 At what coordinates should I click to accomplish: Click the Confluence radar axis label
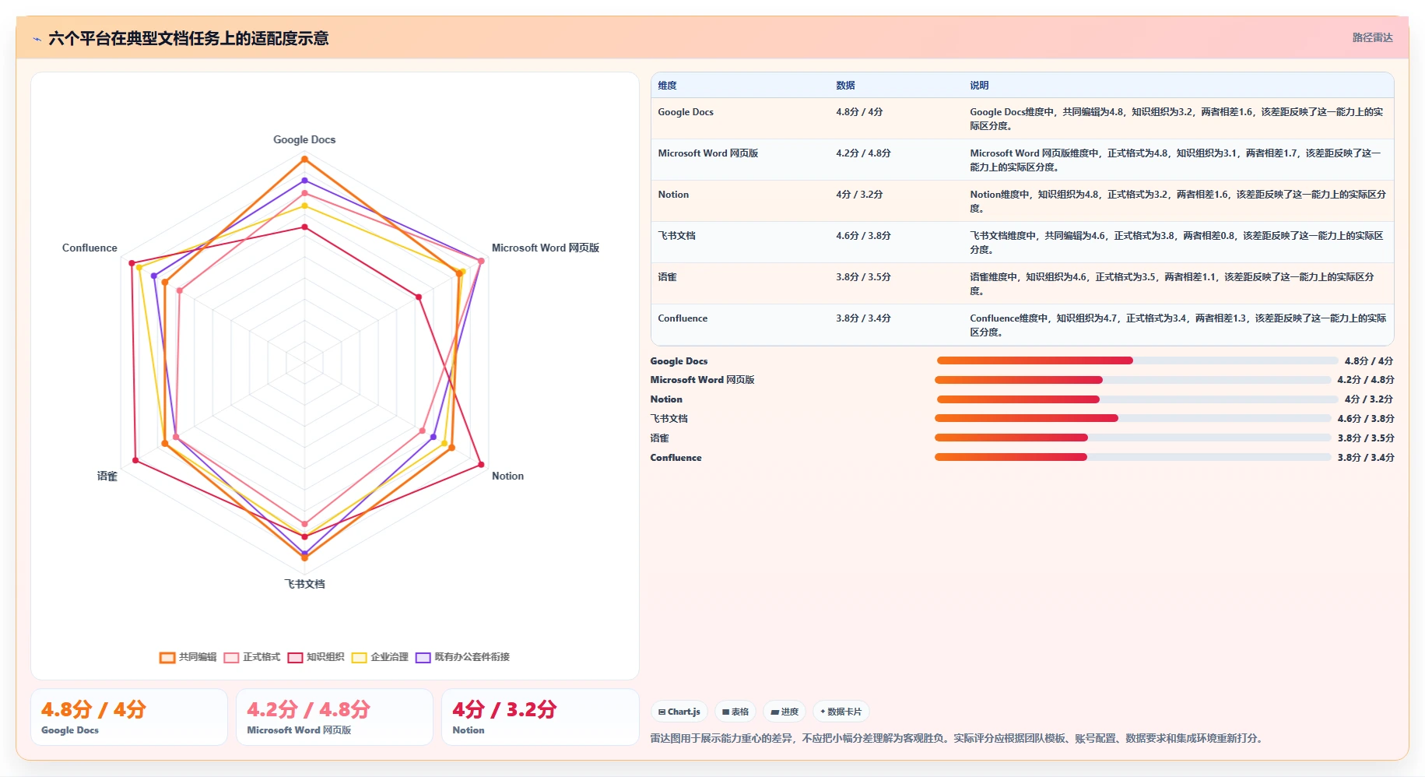[x=90, y=248]
